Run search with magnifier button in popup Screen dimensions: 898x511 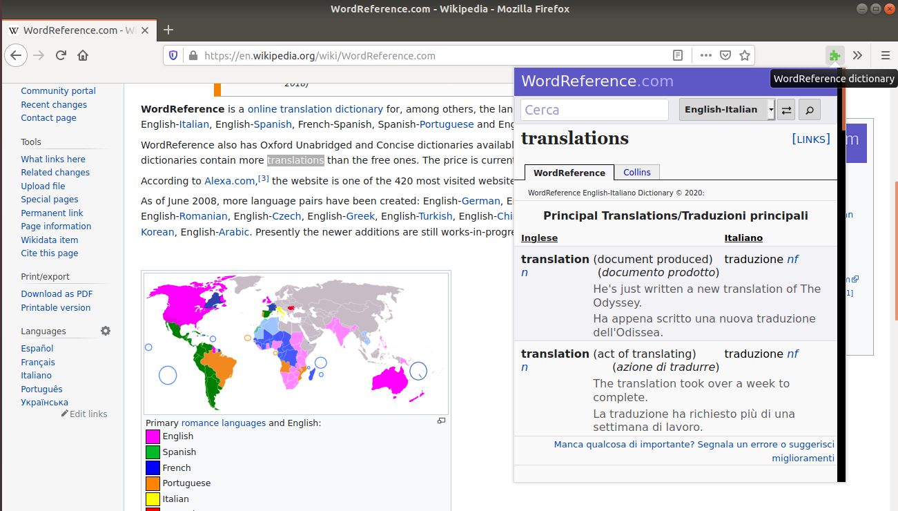tap(810, 110)
